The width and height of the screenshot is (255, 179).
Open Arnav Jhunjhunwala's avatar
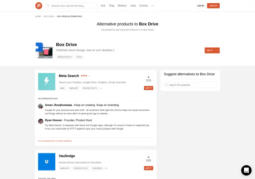point(41,106)
